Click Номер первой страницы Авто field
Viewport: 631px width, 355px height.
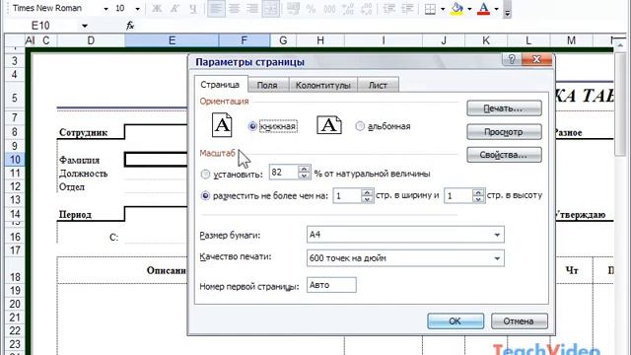(x=331, y=285)
